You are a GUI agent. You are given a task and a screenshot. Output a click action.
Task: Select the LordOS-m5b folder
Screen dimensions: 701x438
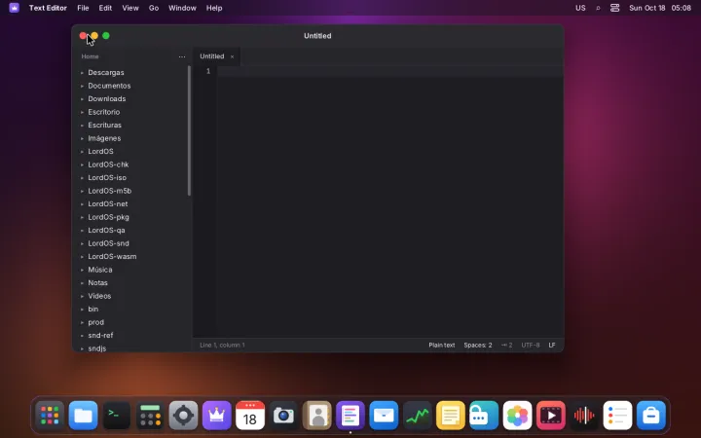click(109, 191)
